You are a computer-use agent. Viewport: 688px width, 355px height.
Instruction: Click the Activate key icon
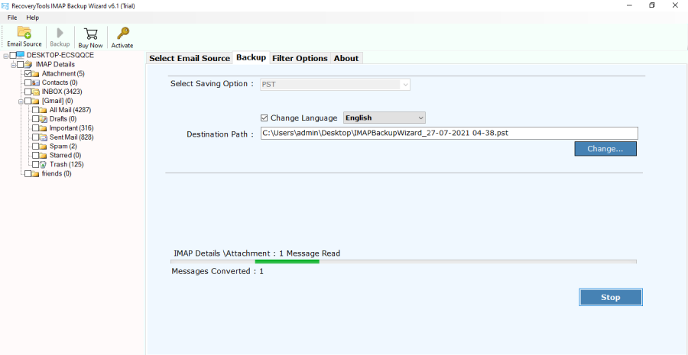coord(122,33)
